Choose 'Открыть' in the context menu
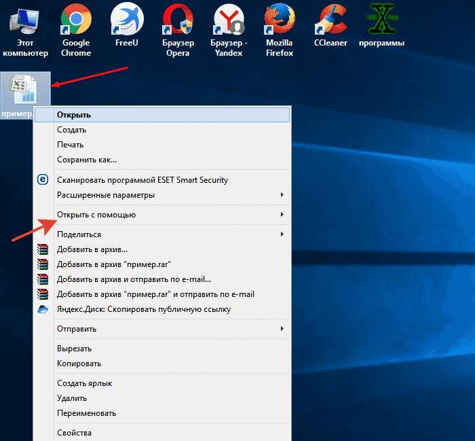This screenshot has width=475, height=441. (x=74, y=115)
